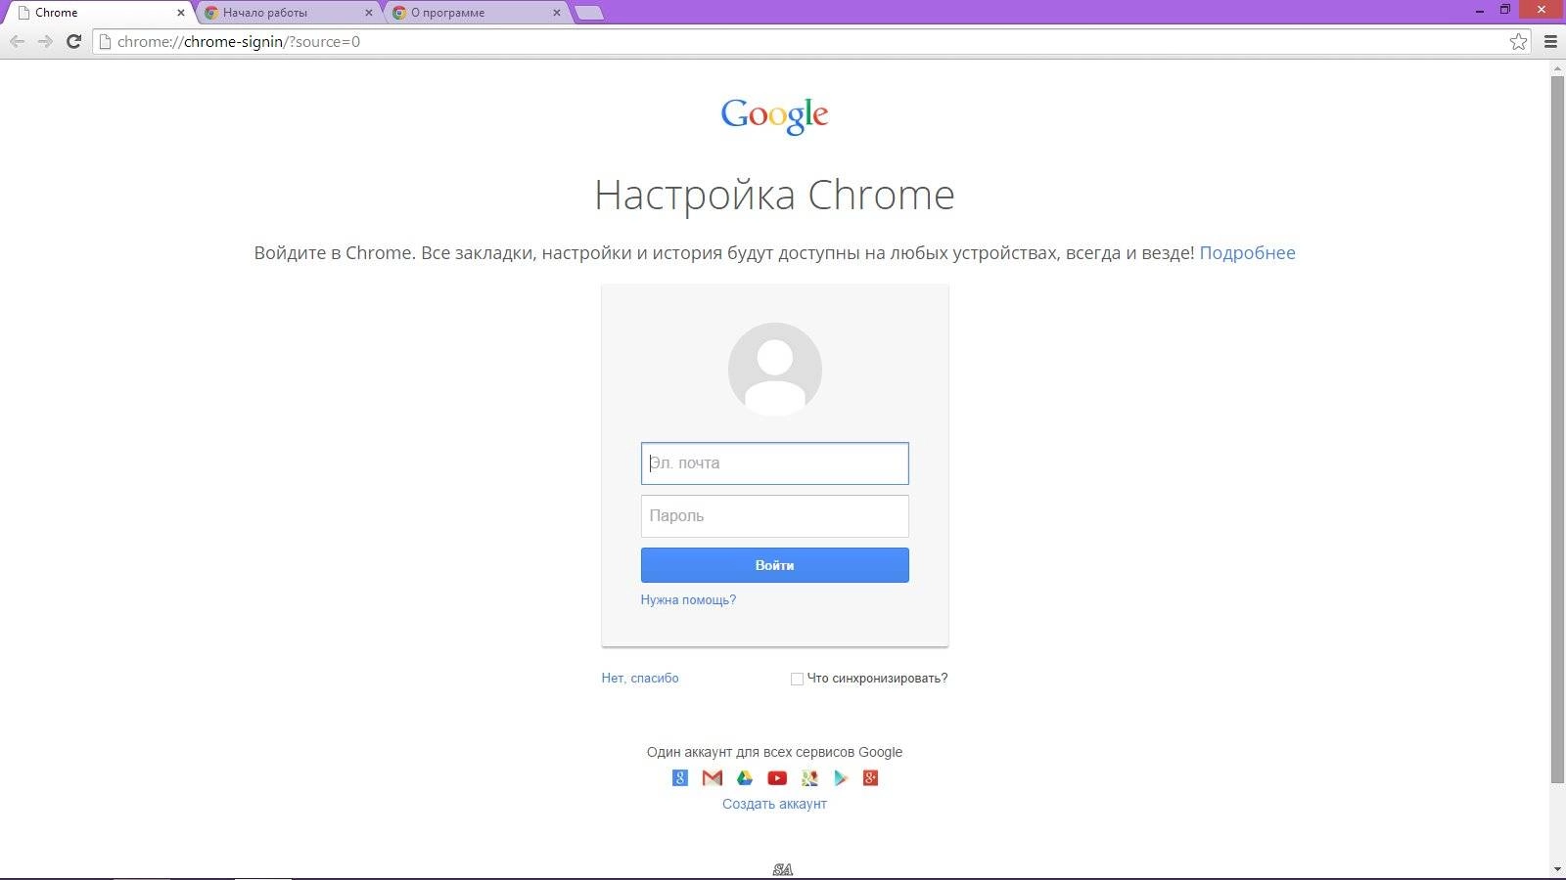This screenshot has width=1566, height=880.
Task: Minimize the browser window
Action: tap(1480, 11)
